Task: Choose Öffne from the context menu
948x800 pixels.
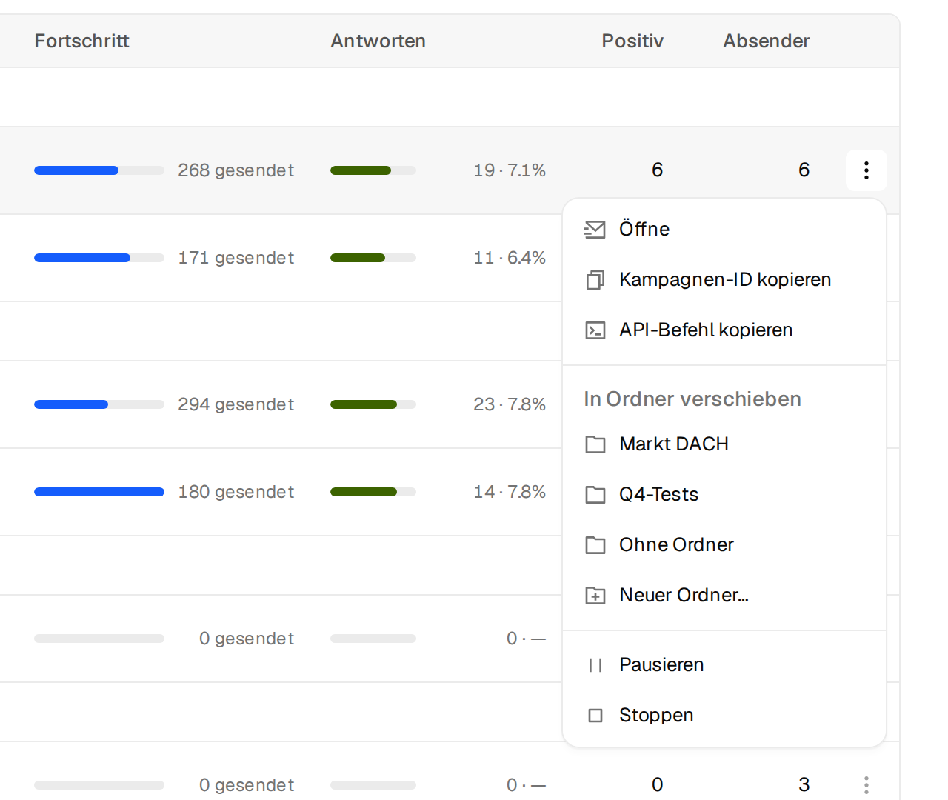Action: pyautogui.click(x=724, y=230)
